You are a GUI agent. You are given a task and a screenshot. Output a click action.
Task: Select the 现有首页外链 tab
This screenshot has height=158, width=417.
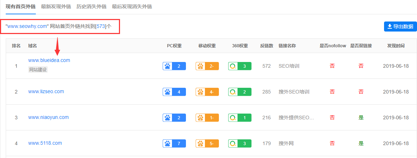point(20,7)
